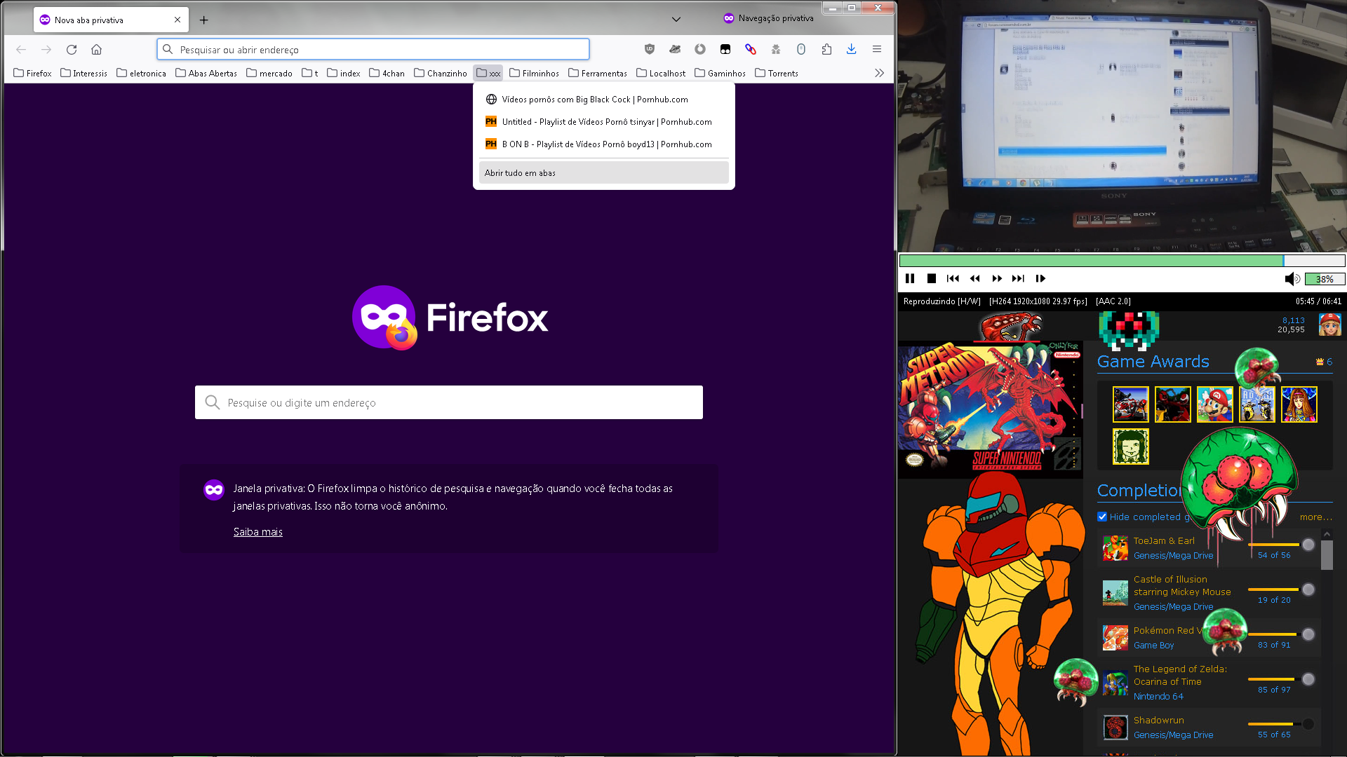Open the Torrents bookmarks folder

(x=777, y=73)
